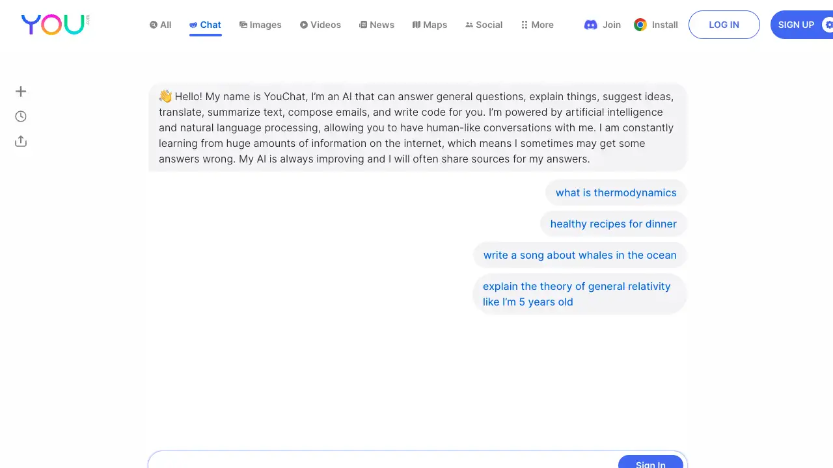Select the 'what is thermodynamics' suggestion
The width and height of the screenshot is (833, 468).
(x=616, y=192)
